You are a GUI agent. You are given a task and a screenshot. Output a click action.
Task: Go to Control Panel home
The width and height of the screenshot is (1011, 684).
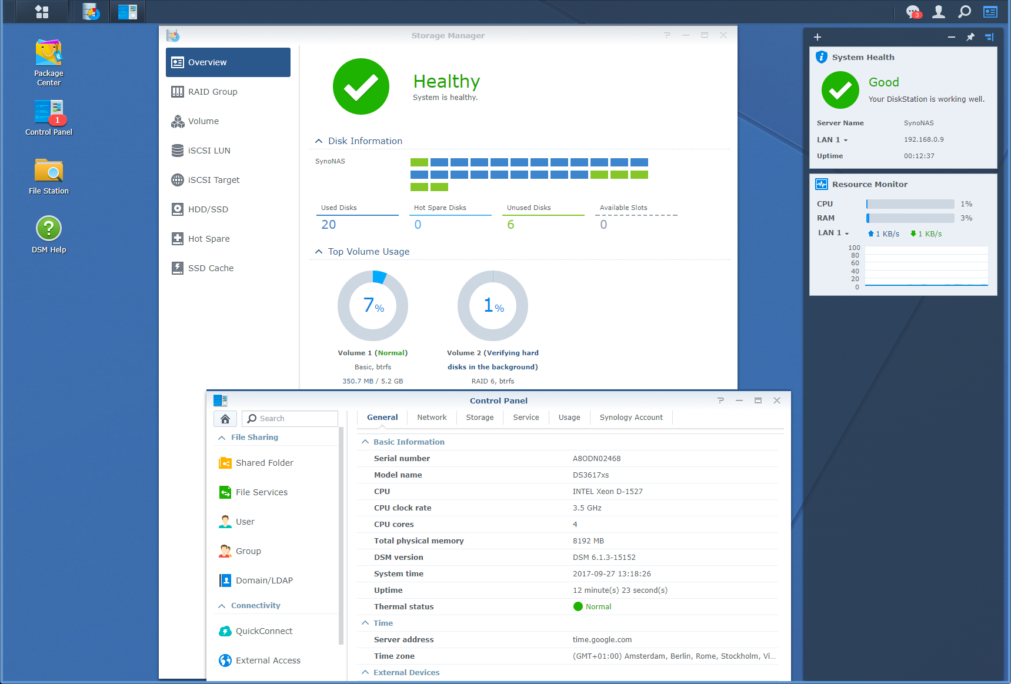click(225, 419)
